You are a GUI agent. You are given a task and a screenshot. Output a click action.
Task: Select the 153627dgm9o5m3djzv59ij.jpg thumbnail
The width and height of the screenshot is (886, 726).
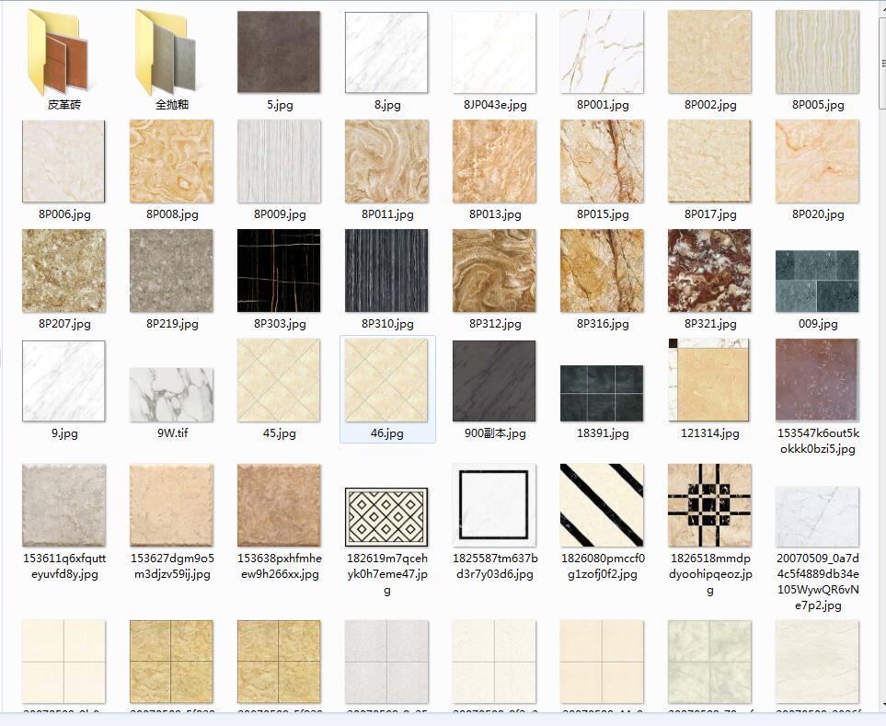pyautogui.click(x=171, y=505)
